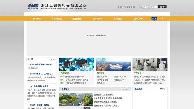This screenshot has height=109, width=194.
Task: Open DIP14 2×10W D类音频功率放大器 link
Action: (74, 80)
